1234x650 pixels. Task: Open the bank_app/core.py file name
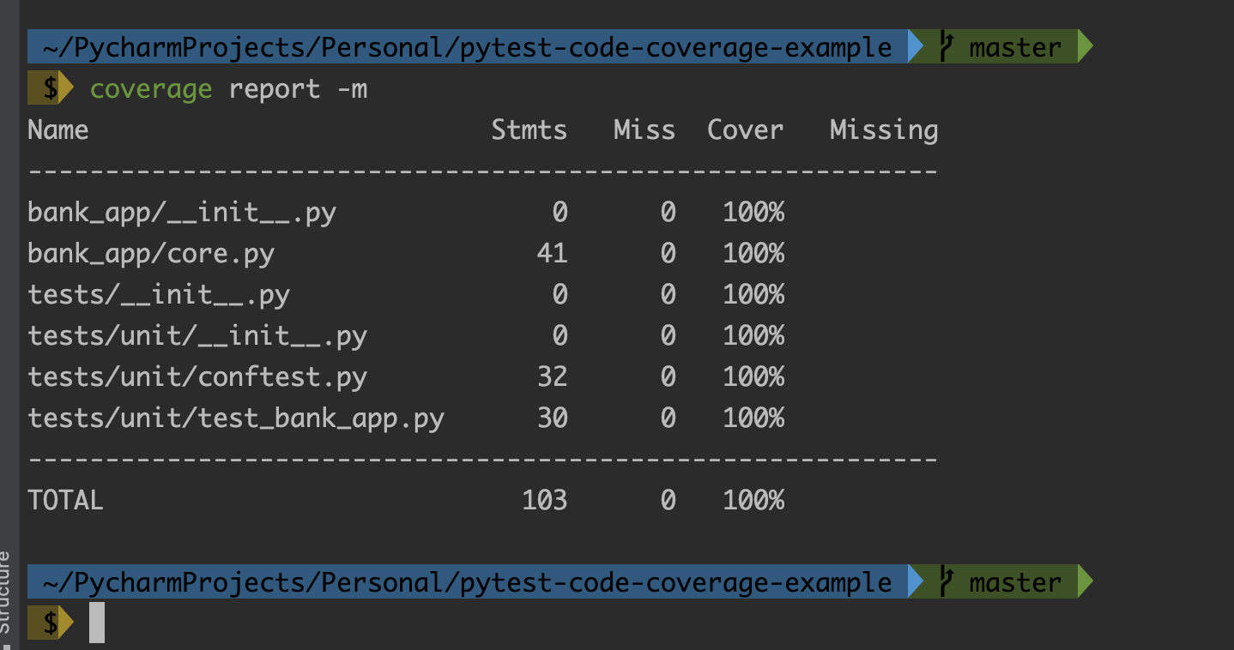[x=150, y=253]
